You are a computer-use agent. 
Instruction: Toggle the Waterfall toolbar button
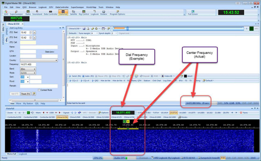63,13
